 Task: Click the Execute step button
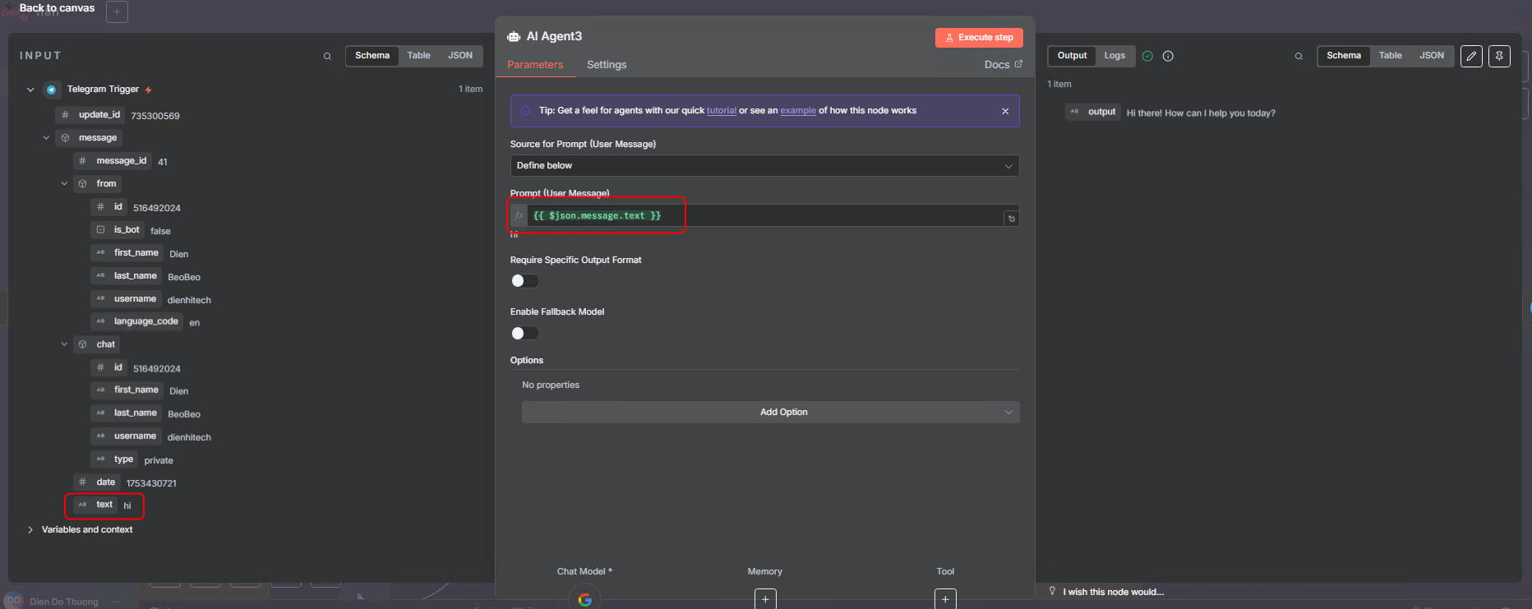[978, 38]
